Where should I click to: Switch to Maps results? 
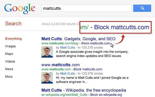coord(9,54)
